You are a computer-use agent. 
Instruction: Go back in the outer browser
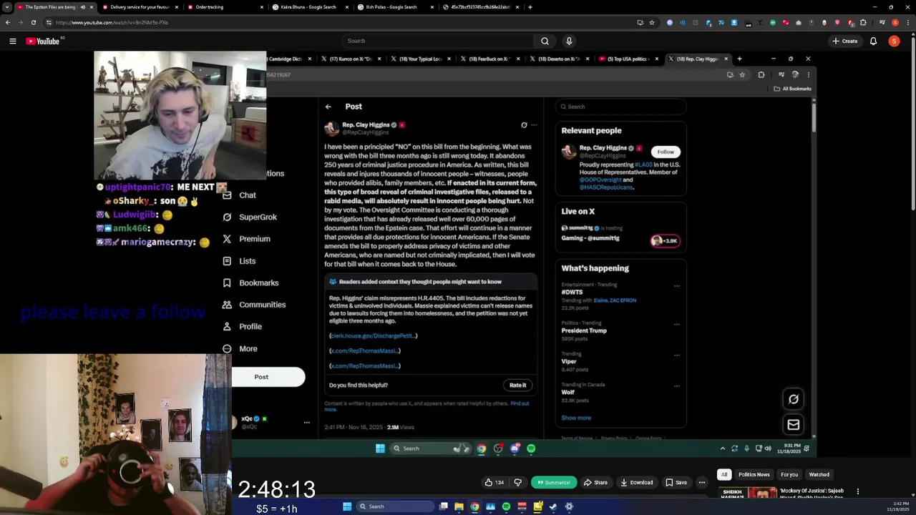[8, 22]
